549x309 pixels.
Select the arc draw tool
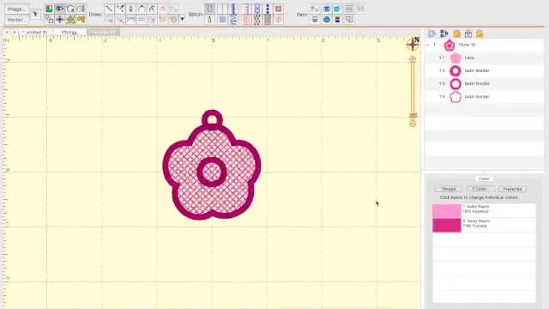[142, 9]
